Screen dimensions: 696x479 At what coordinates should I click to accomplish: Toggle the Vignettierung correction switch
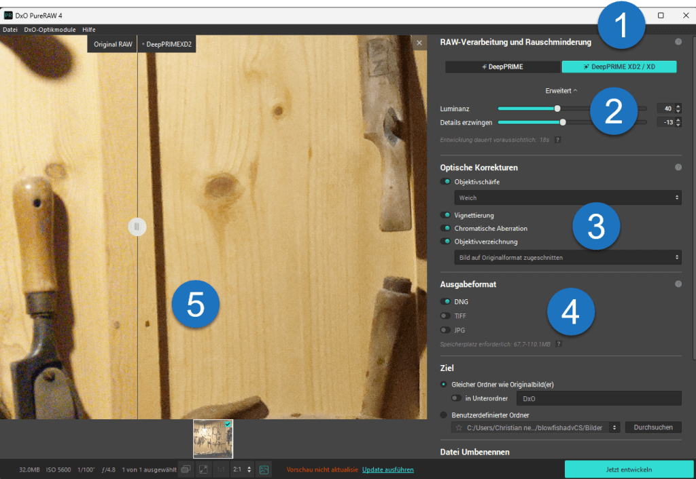pos(445,215)
